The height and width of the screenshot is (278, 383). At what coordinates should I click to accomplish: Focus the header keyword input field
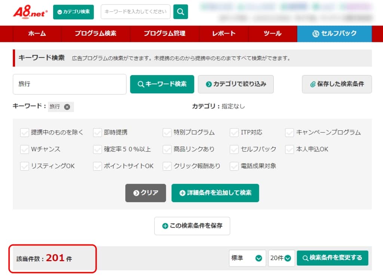click(135, 12)
